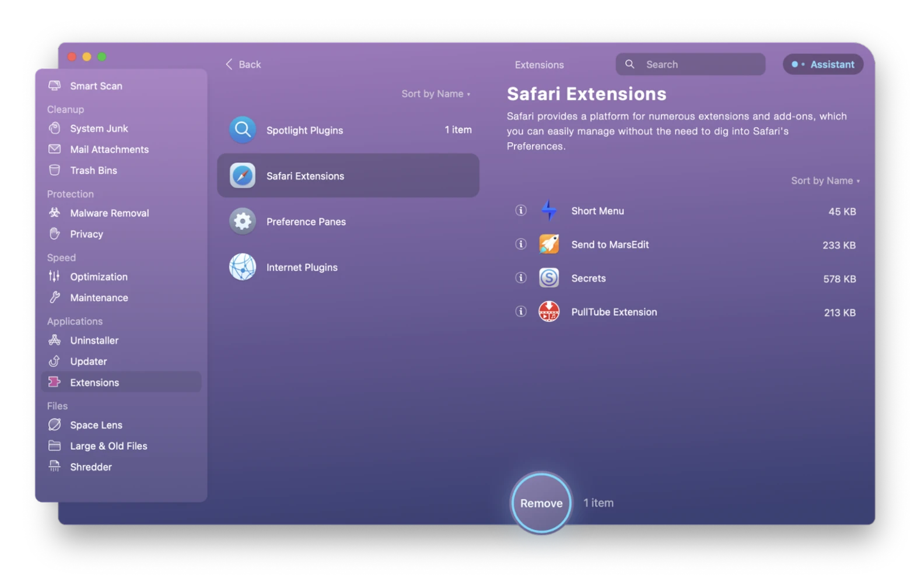Select the Secrets extension row name
910x582 pixels.
588,278
